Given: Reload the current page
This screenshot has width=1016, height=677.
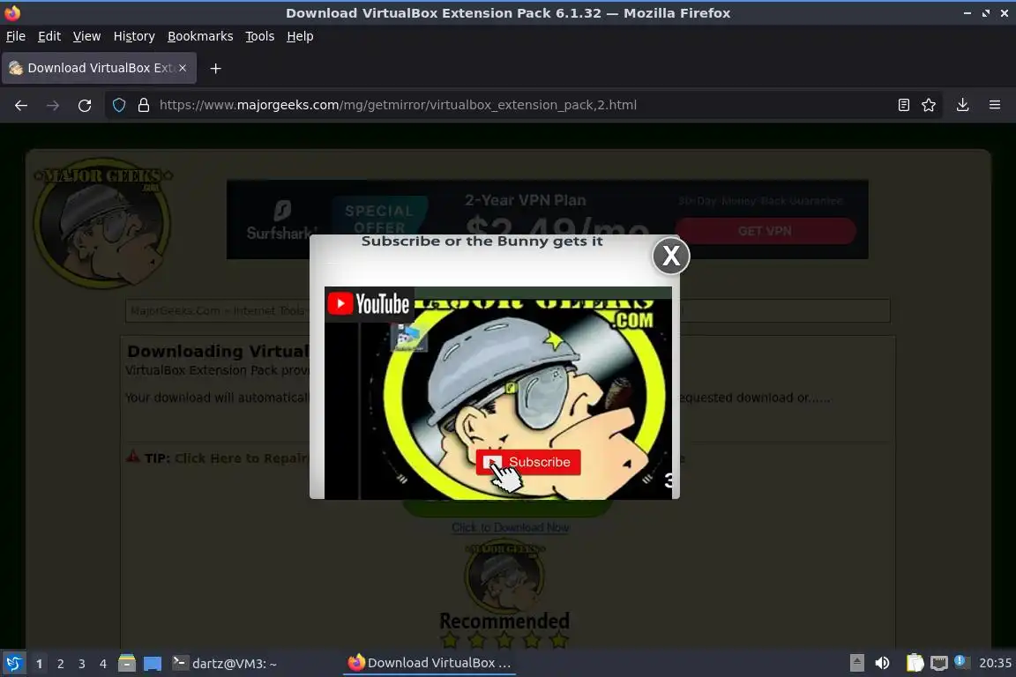Looking at the screenshot, I should point(85,105).
